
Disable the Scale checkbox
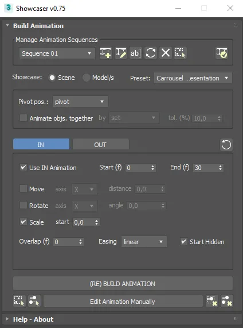coord(23,222)
